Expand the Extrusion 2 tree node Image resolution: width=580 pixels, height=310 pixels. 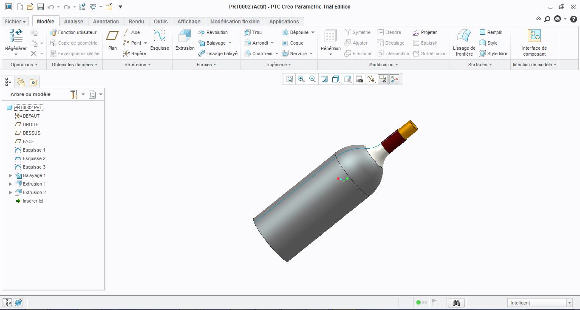11,192
